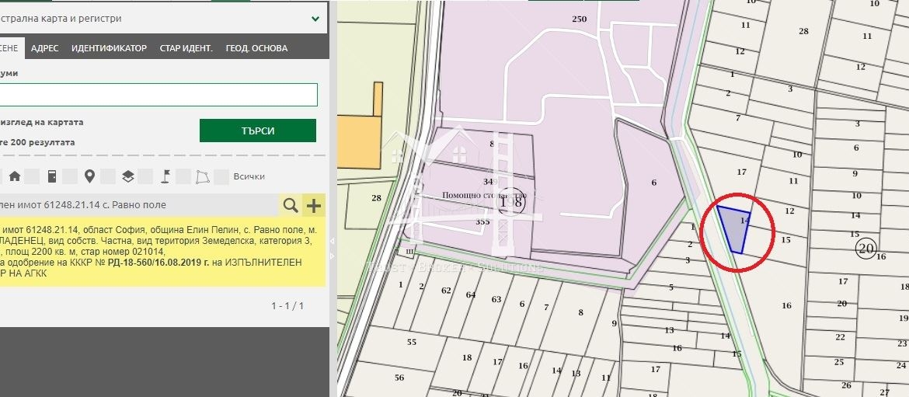
Task: Open the ИДЕНТИФИКАТОР tab
Action: [109, 48]
